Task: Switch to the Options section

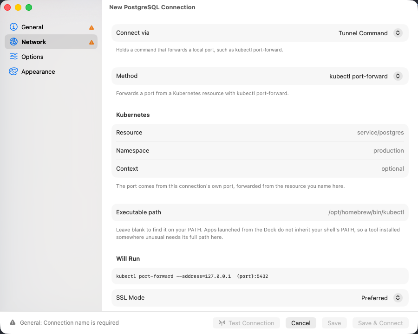Action: click(x=51, y=57)
